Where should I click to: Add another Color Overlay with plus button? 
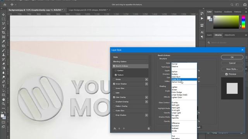146,97
